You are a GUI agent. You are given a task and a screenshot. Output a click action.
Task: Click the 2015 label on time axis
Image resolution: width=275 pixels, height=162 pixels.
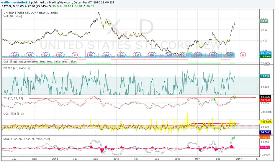[x=116, y=159]
